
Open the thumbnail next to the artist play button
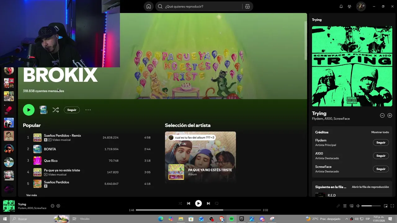tap(43, 110)
